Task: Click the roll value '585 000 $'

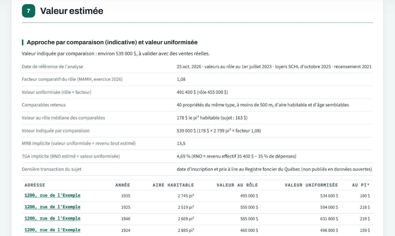Action: tap(249, 219)
